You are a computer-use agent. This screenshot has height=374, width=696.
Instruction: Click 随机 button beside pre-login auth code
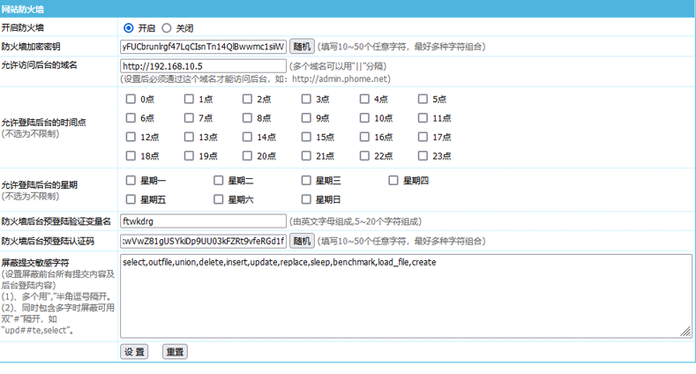(x=302, y=241)
